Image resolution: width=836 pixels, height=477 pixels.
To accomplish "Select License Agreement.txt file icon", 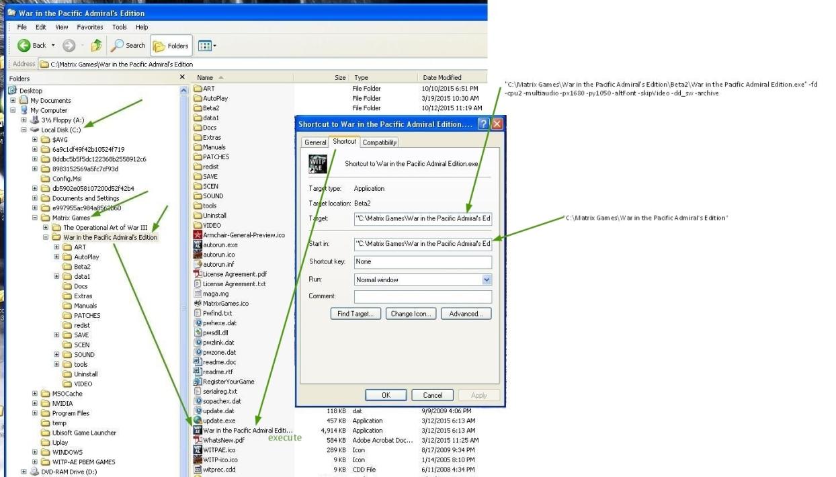I will 198,284.
